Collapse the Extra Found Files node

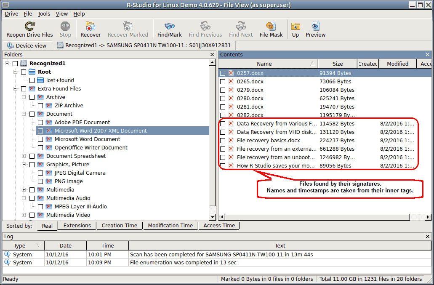coord(16,88)
